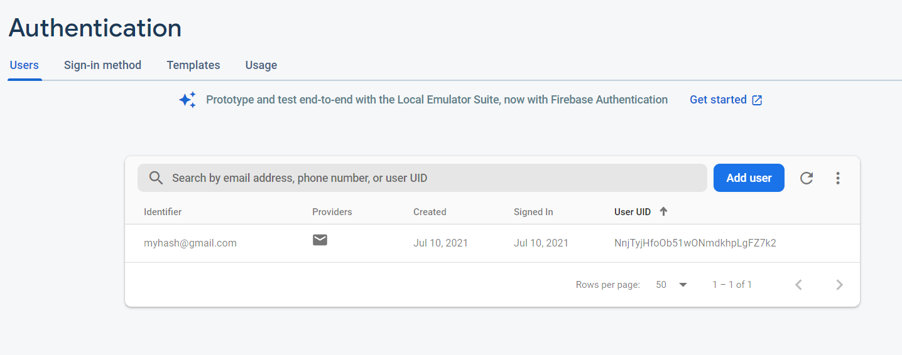Select the Users tab
Screen dimensions: 902x355
pyautogui.click(x=24, y=65)
